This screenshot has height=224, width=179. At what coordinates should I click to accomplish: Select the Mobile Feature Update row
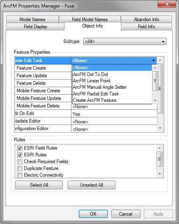pos(43,98)
